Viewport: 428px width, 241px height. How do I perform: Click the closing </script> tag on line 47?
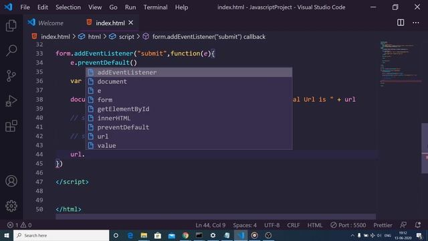click(x=72, y=182)
